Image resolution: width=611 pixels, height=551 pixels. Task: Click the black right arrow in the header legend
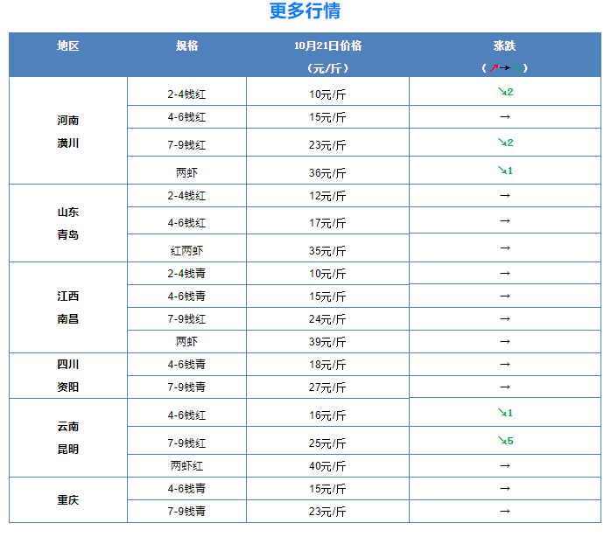pyautogui.click(x=505, y=67)
